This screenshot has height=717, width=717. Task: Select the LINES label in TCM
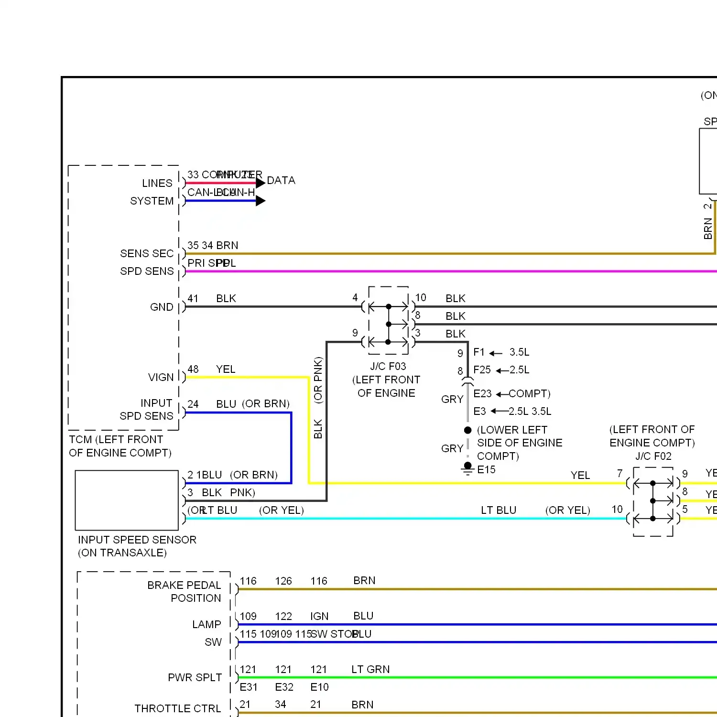[157, 183]
